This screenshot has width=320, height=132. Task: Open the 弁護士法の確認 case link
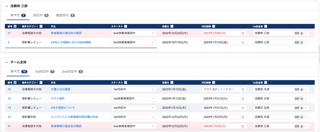coord(61,89)
